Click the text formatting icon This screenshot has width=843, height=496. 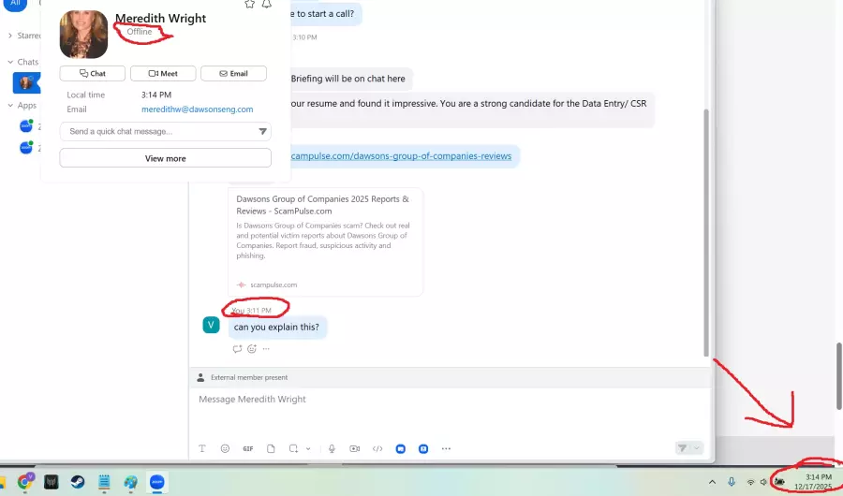pos(202,448)
